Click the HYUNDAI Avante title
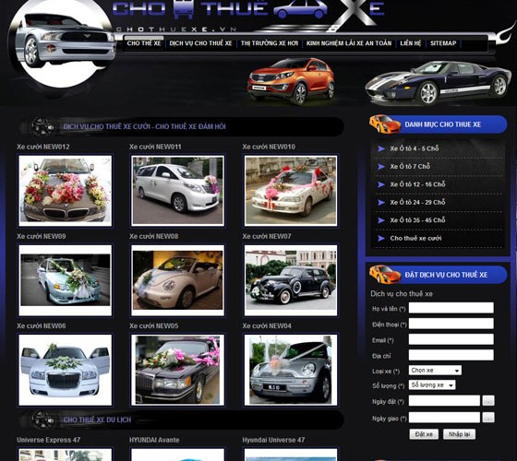The image size is (517, 461). tap(154, 441)
